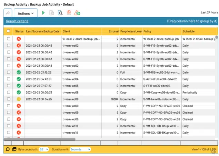Viewport: 219px width, 156px height.
Task: Click success status icon for tl-vem-wc03 row
Action: [x=19, y=72]
